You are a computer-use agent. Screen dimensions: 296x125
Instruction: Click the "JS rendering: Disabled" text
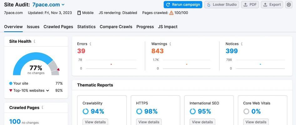(x=118, y=13)
